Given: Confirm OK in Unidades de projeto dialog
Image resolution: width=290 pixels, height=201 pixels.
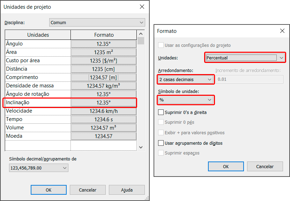Looking at the screenshot, I should point(49,190).
